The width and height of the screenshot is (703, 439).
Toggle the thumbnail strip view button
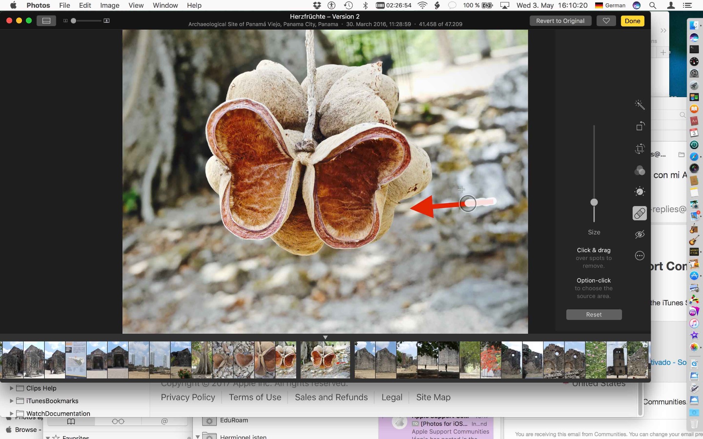(46, 21)
